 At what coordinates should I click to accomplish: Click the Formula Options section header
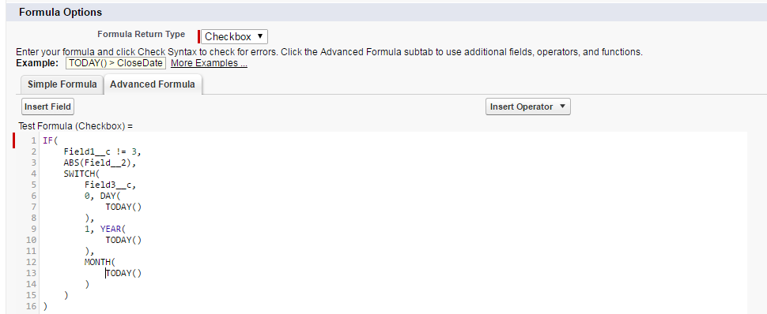[61, 12]
